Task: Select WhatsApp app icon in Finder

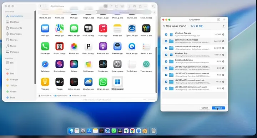Action: pos(103,82)
